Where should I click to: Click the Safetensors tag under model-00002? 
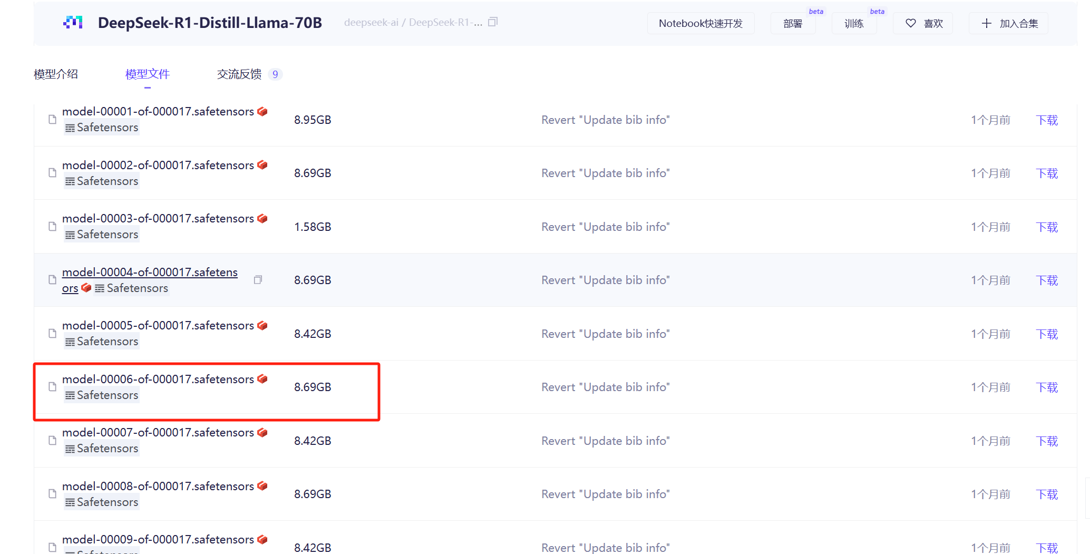102,181
